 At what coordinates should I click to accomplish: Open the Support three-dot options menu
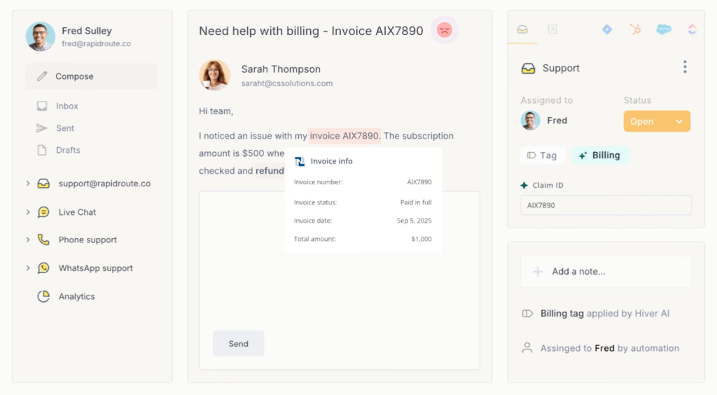pos(685,67)
